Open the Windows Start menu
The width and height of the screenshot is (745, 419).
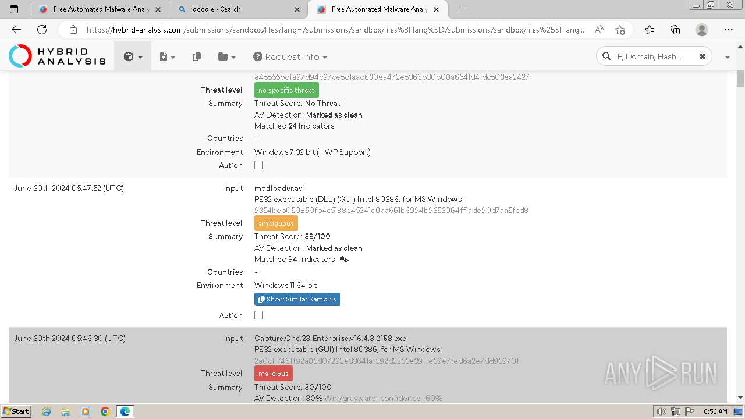[x=16, y=411]
